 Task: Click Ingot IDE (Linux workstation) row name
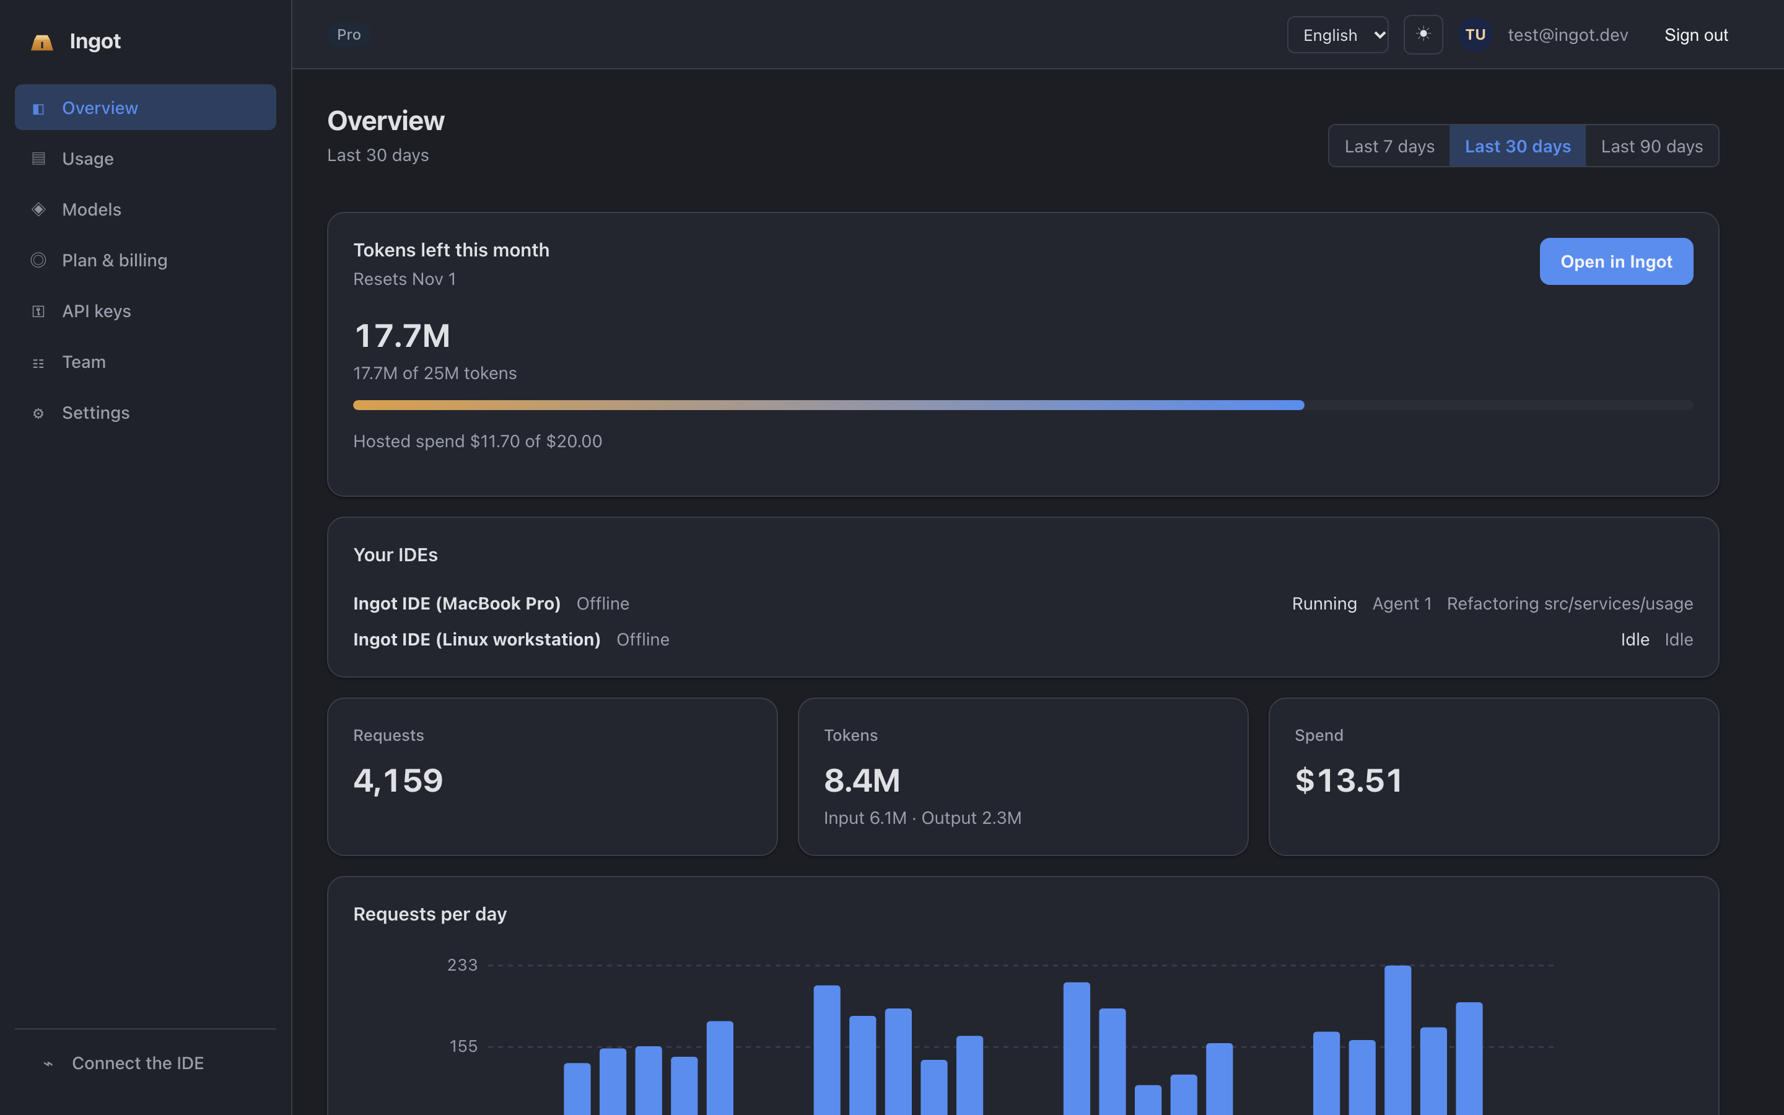477,639
